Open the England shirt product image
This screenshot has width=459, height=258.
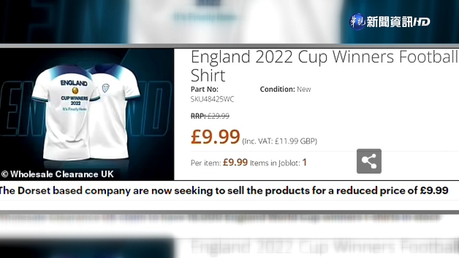(87, 114)
